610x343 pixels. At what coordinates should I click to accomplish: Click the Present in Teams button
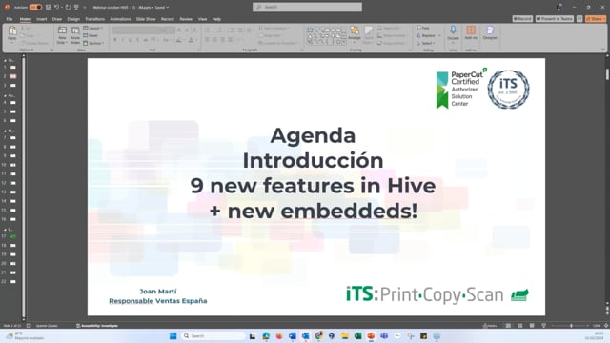point(555,19)
